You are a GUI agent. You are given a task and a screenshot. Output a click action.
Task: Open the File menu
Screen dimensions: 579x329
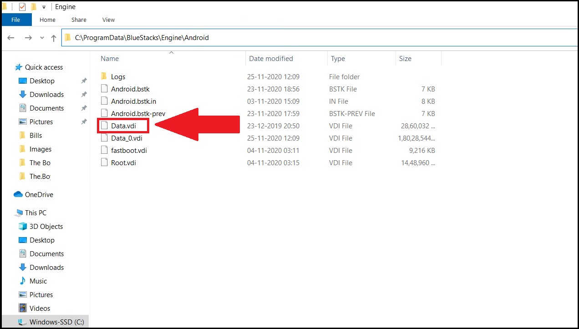15,20
